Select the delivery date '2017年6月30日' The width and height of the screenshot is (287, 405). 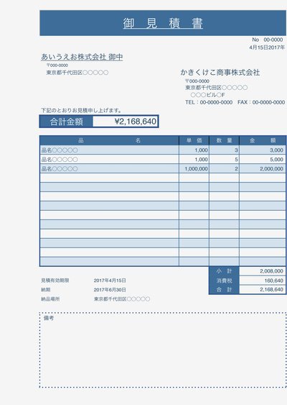pos(110,290)
